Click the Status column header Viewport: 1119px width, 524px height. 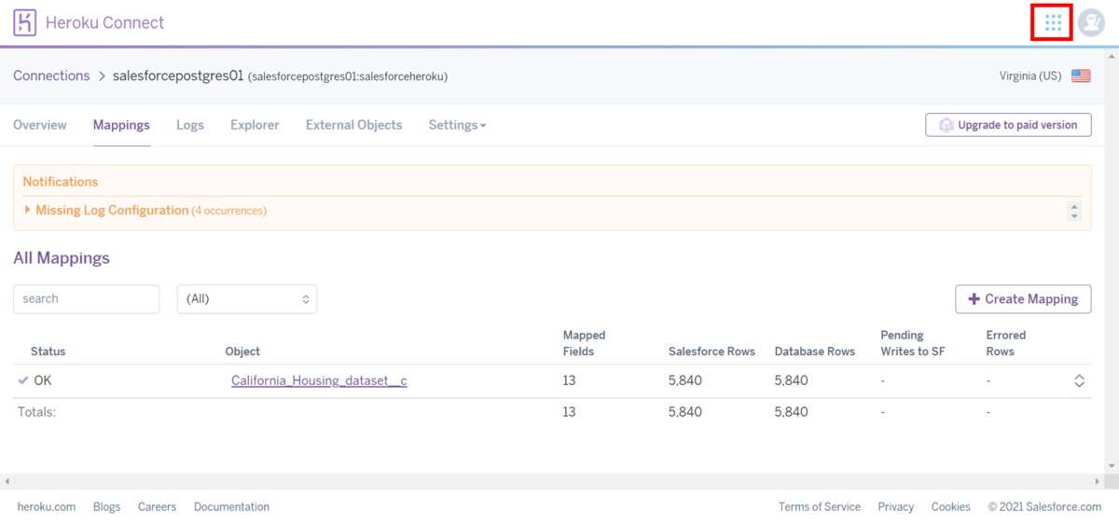point(48,352)
